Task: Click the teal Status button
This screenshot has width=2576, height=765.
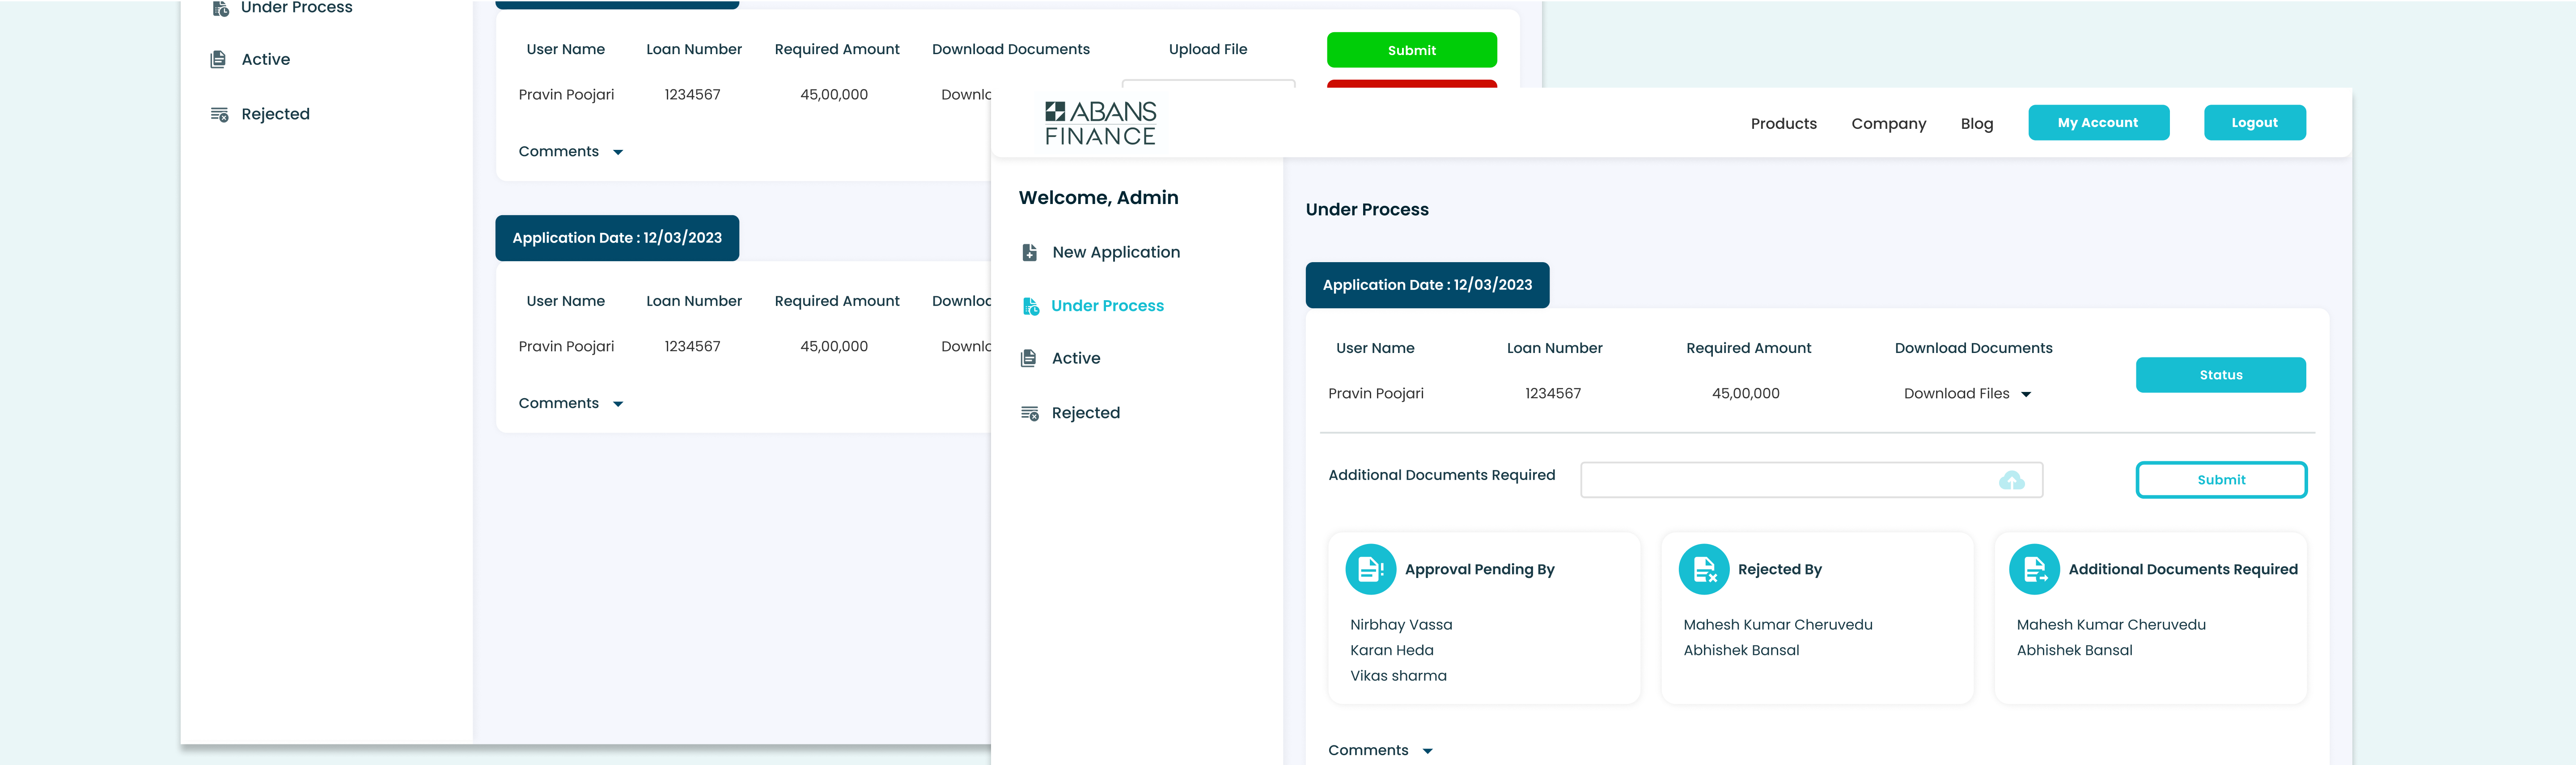Action: click(x=2220, y=375)
